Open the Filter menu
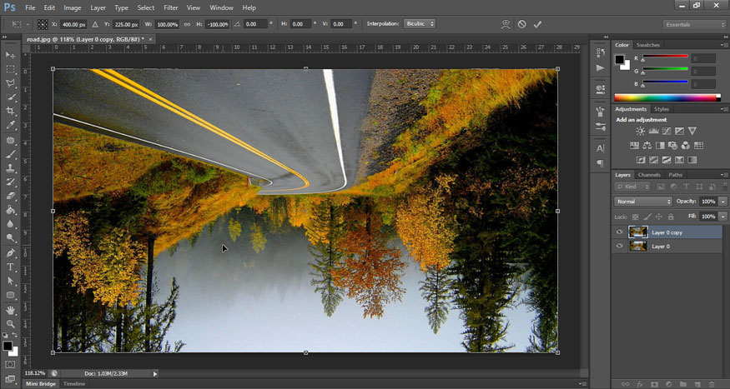This screenshot has height=389, width=730. click(x=171, y=7)
